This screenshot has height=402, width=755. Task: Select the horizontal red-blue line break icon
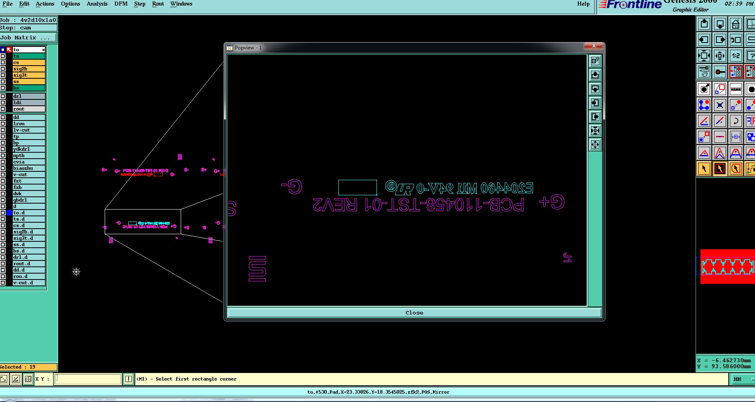point(720,137)
